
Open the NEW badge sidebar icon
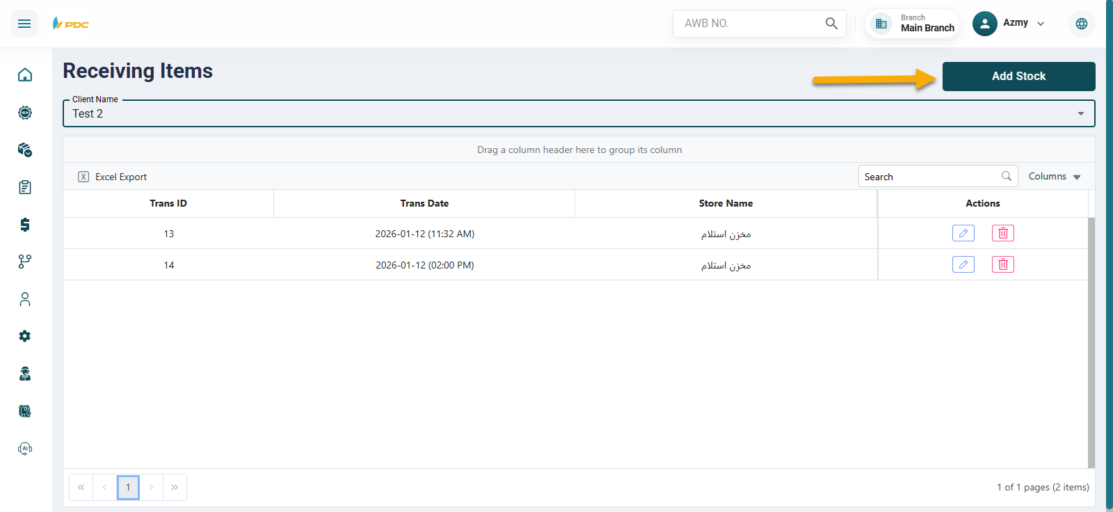(x=25, y=112)
